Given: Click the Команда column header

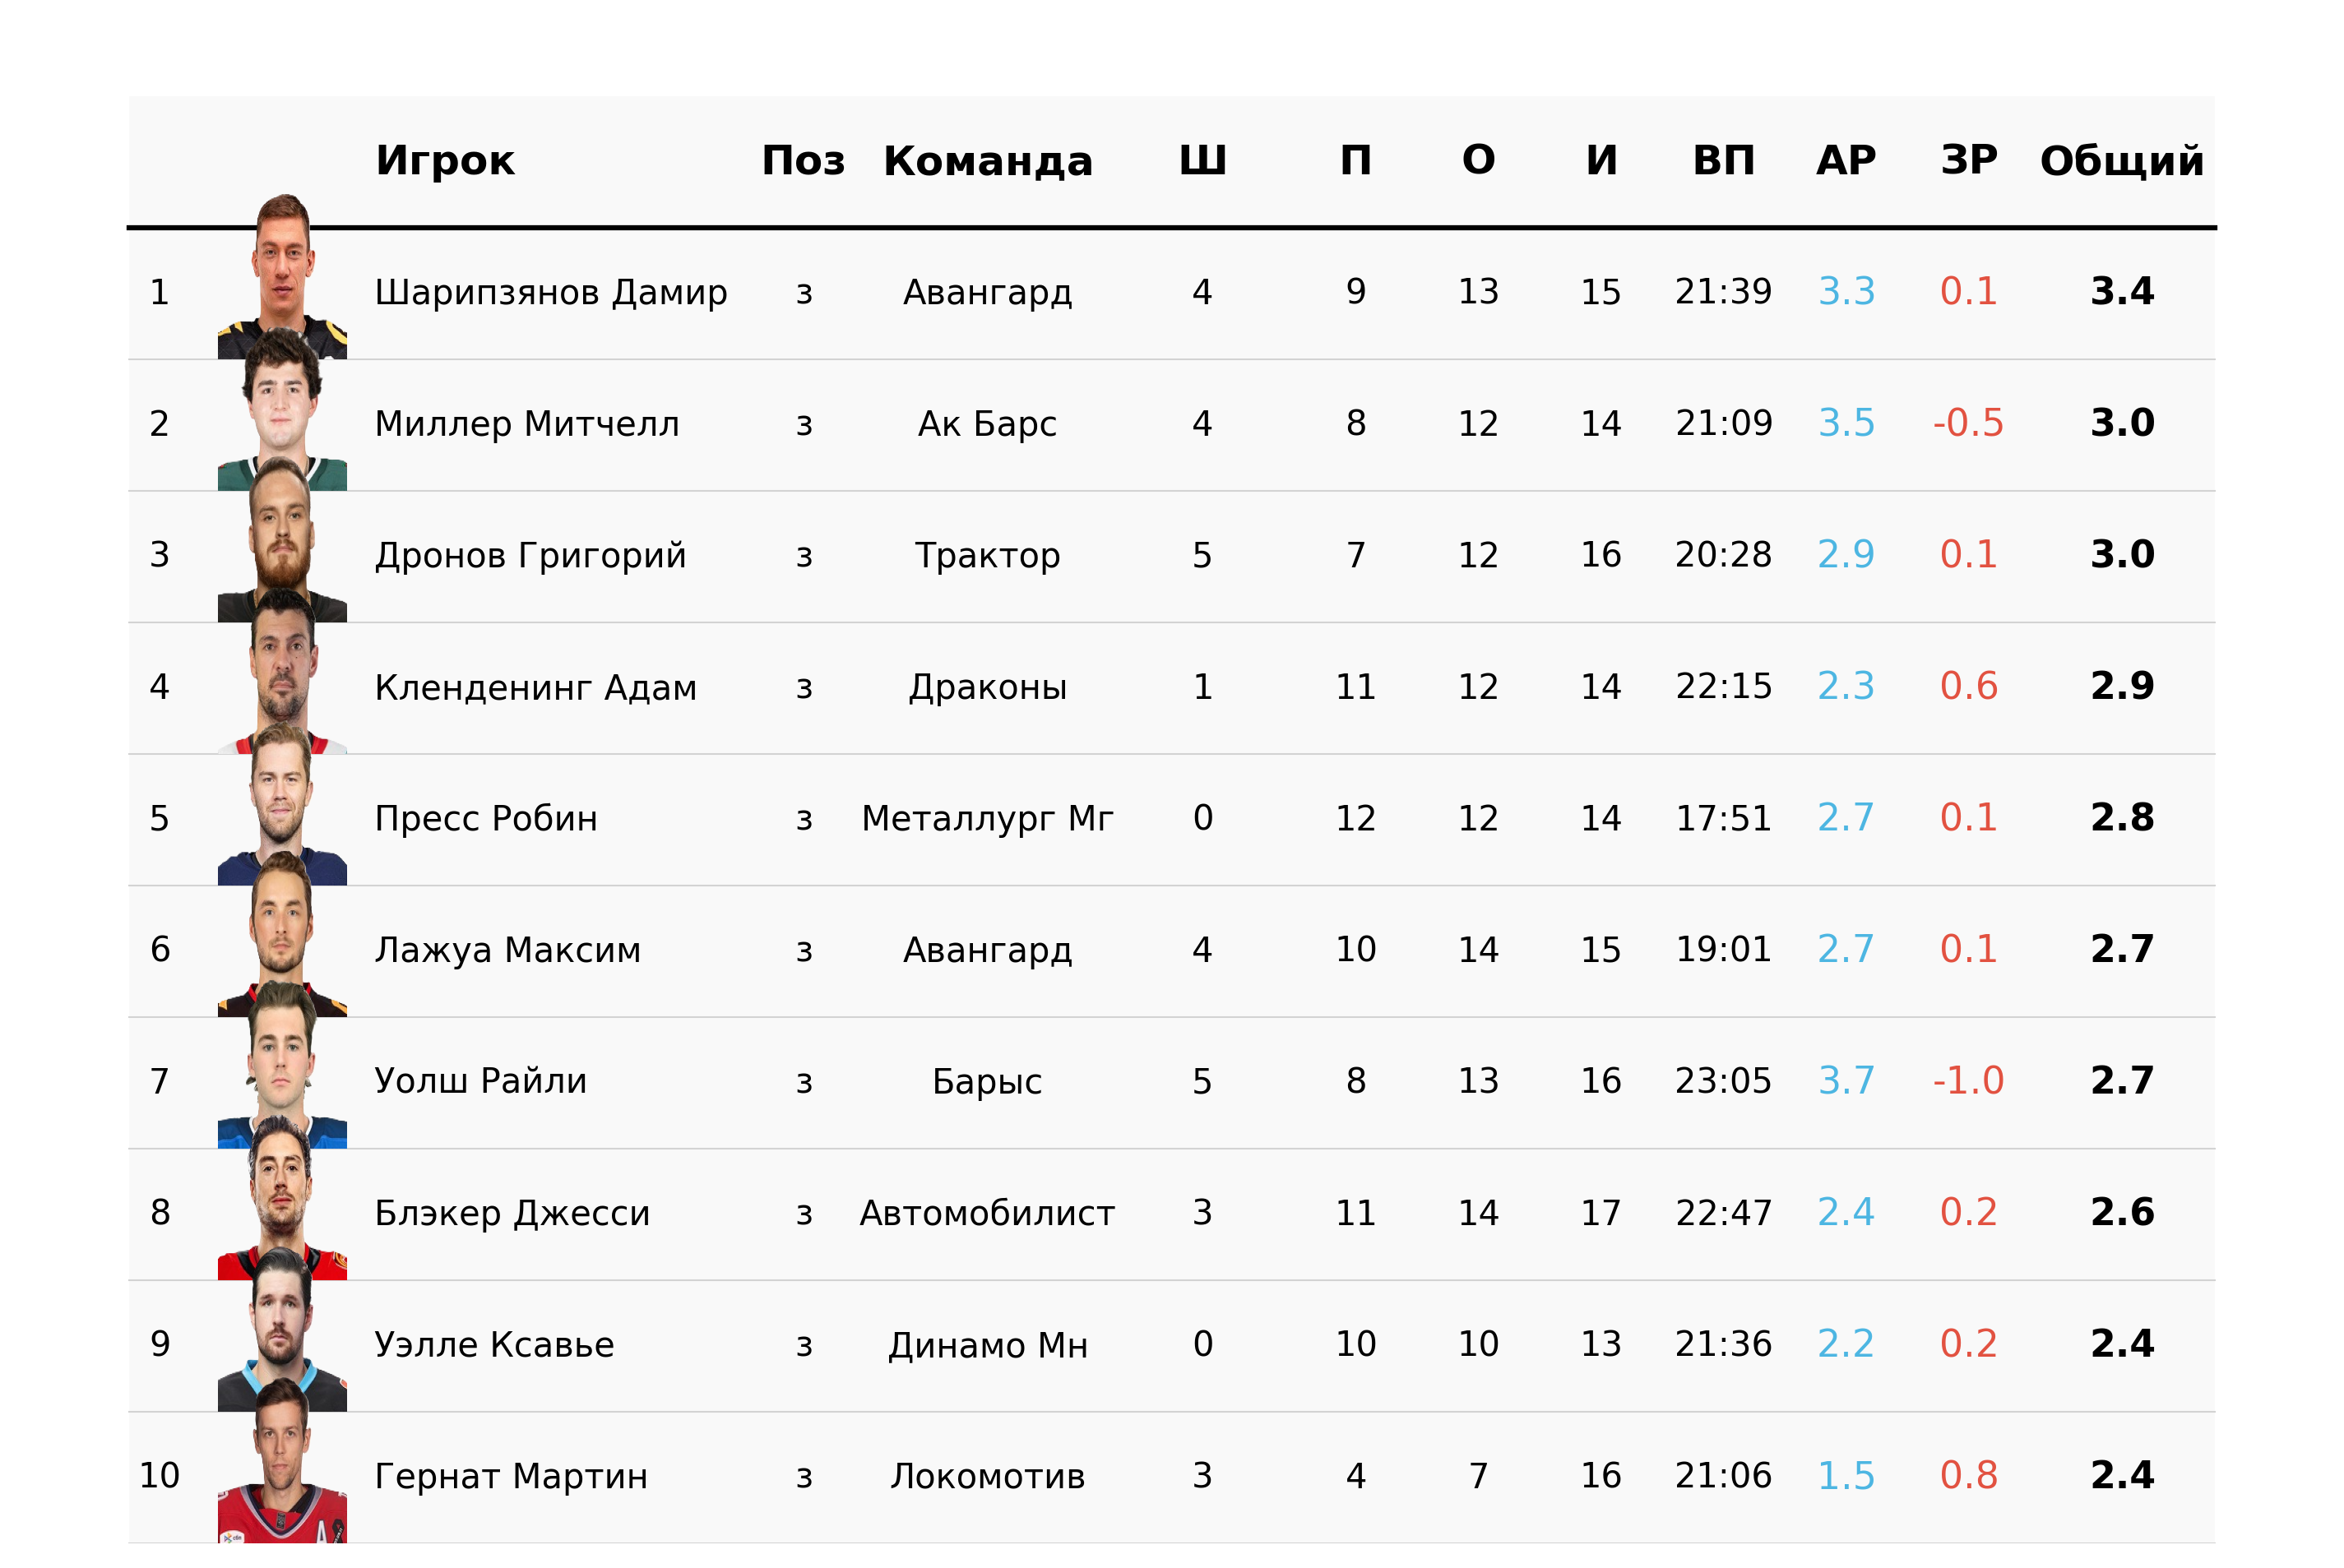Looking at the screenshot, I should pos(987,162).
